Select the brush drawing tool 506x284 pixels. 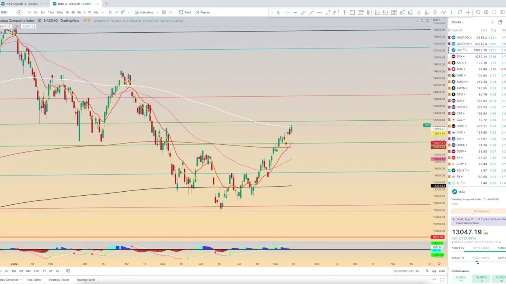[x=304, y=12]
